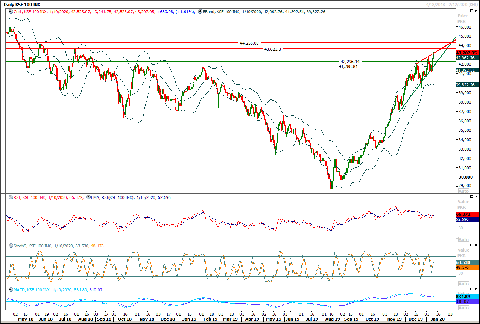Toggle Auto on the MACD value axis
The width and height of the screenshot is (480, 324).
tap(463, 307)
